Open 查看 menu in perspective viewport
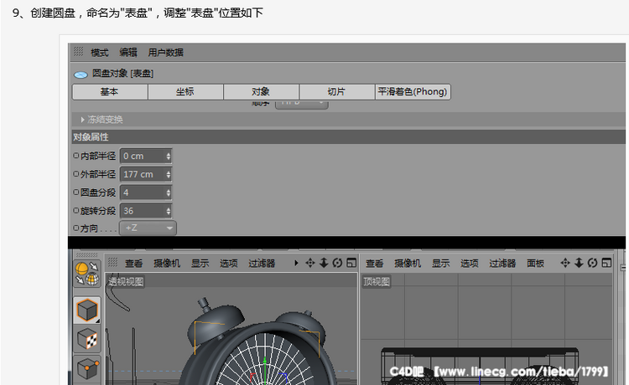 pos(133,264)
